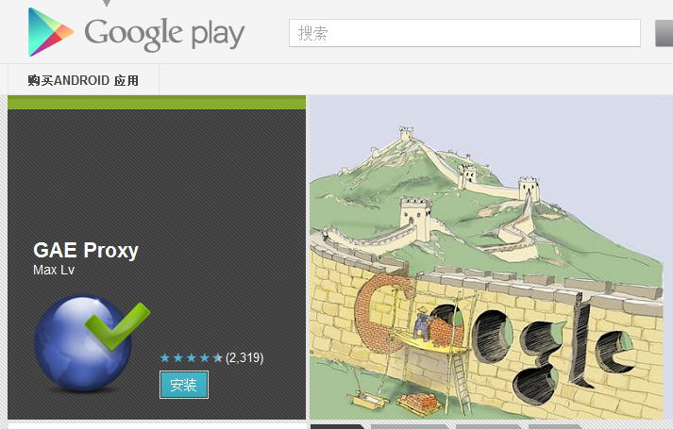Click the green striped bar above the app panel

click(x=157, y=103)
